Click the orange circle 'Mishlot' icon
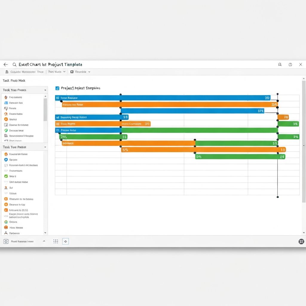The height and width of the screenshot is (306, 306). 6,119
